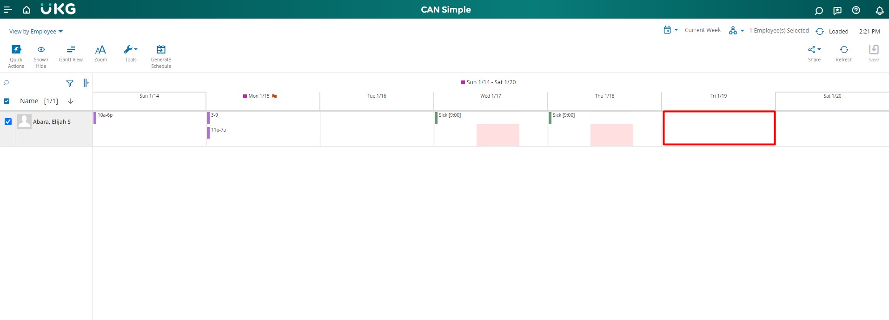
Task: Toggle Show / Hide visibility options
Action: 41,50
